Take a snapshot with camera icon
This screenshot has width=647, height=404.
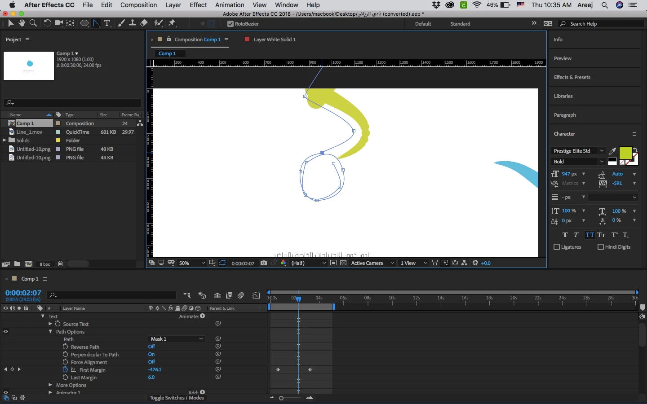[x=264, y=263]
